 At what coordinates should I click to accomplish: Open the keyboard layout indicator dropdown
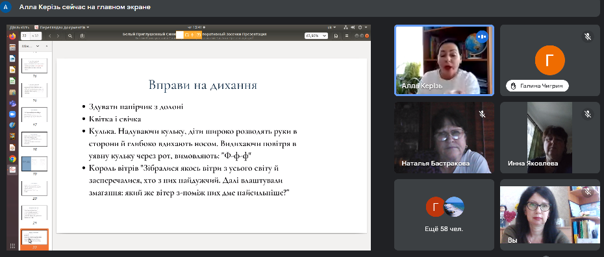tap(331, 27)
